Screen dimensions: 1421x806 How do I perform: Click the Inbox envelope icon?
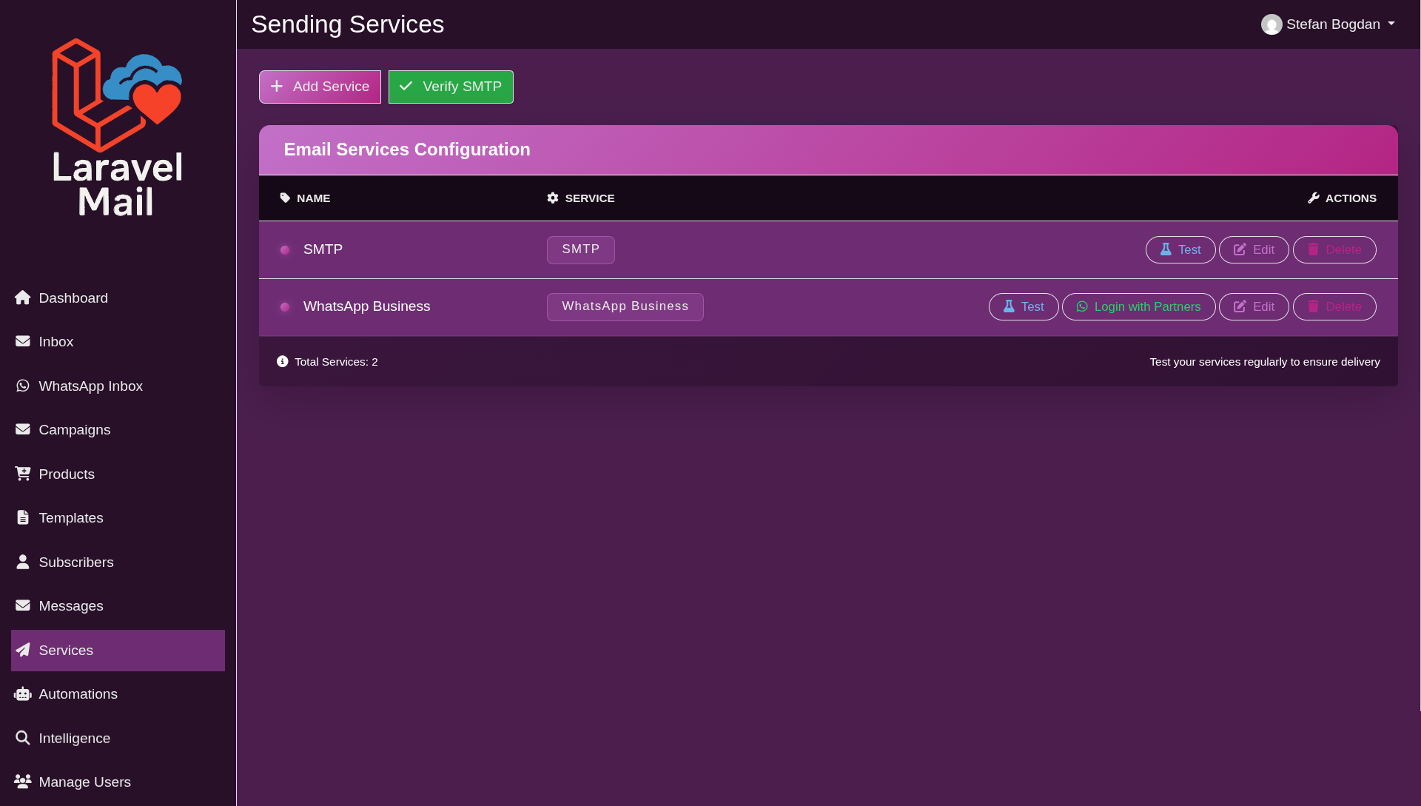pyautogui.click(x=23, y=341)
